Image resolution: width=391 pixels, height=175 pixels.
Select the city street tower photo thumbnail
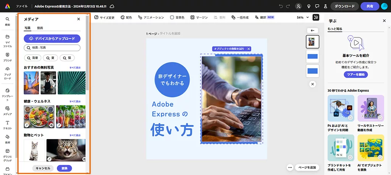31,83
